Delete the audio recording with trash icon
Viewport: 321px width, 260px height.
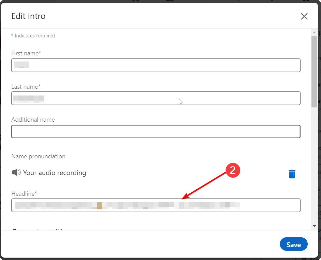point(292,174)
